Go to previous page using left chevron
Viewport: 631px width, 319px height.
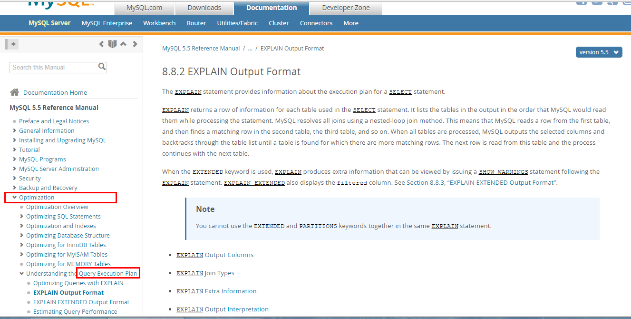point(101,44)
